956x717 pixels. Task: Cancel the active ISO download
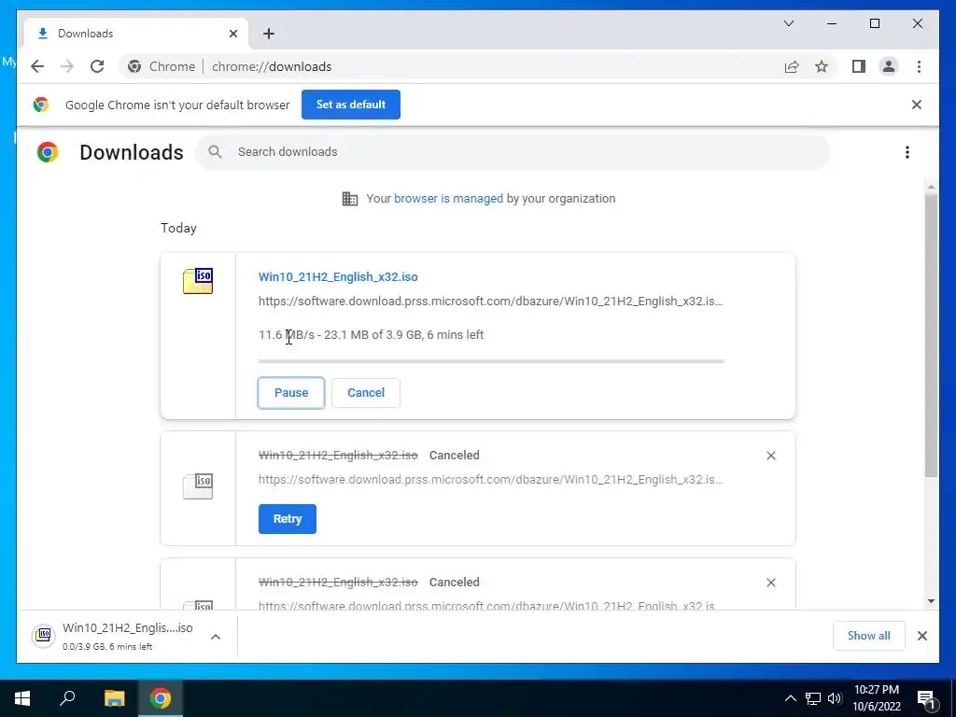coord(366,393)
